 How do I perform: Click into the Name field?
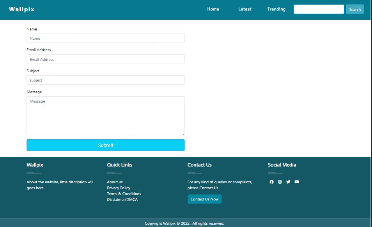[105, 38]
